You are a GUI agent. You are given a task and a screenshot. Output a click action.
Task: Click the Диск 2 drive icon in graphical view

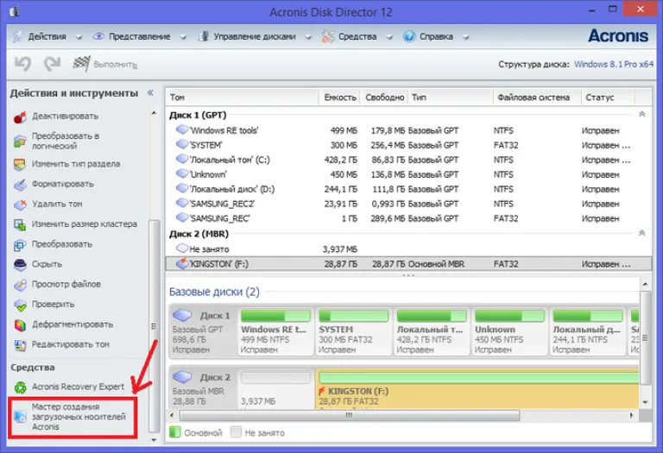183,376
